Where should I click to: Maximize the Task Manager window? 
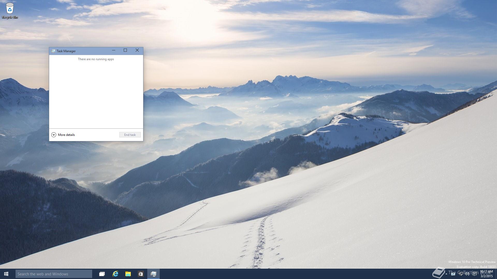(x=125, y=50)
